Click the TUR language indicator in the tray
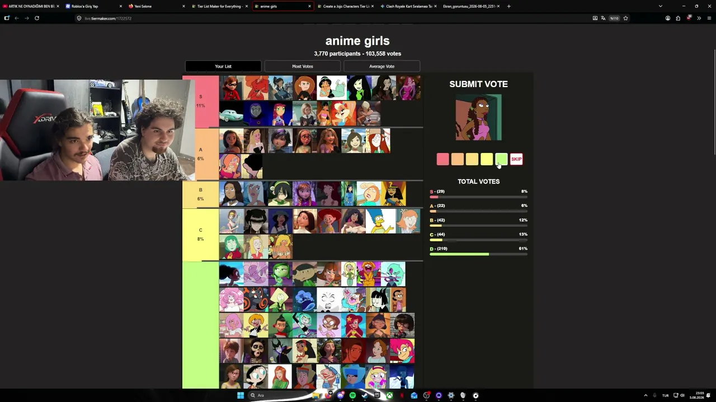 [x=665, y=395]
